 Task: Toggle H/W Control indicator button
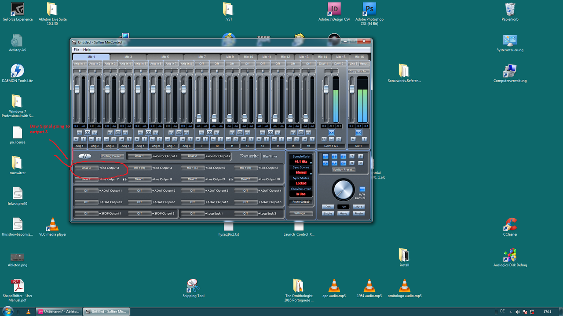362,189
